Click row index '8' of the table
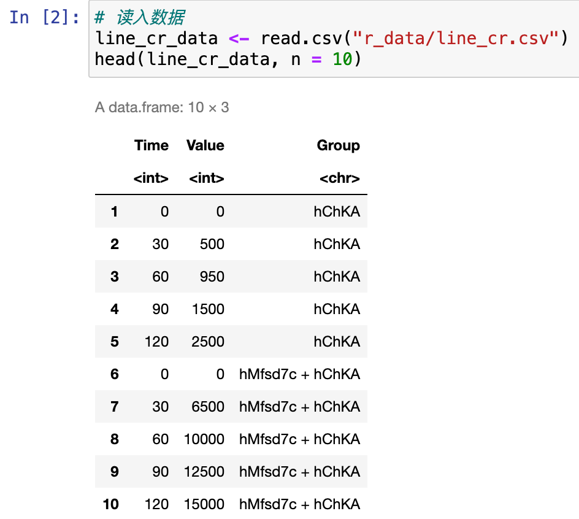The width and height of the screenshot is (579, 519). tap(115, 439)
